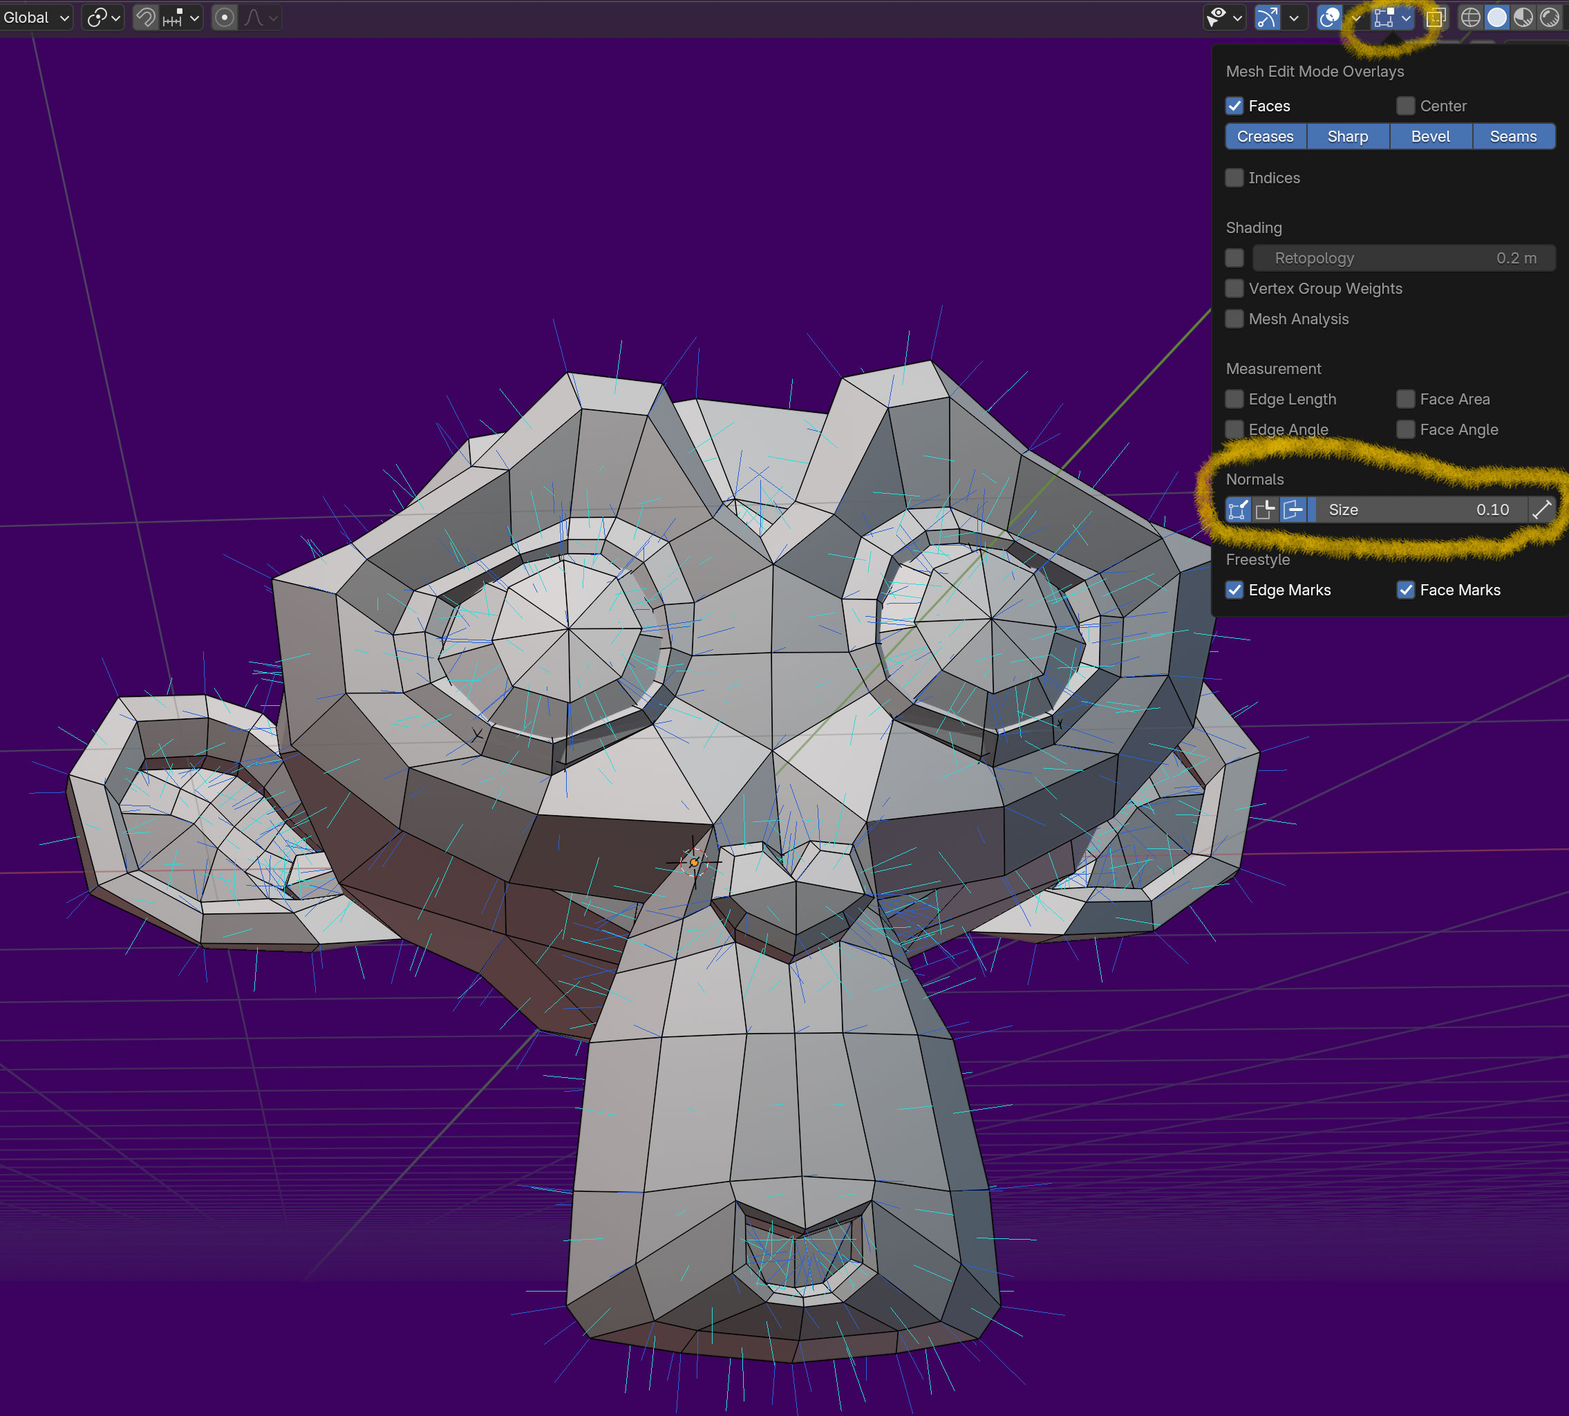
Task: Enable the Retopology checkbox
Action: (1234, 257)
